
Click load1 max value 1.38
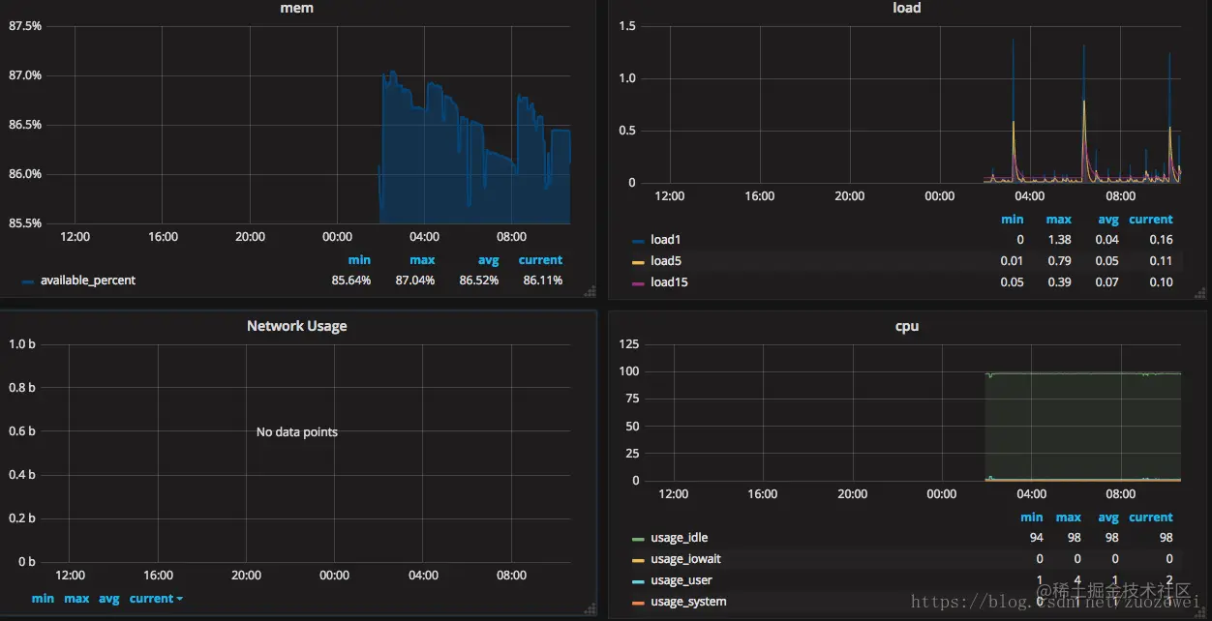(x=1059, y=240)
